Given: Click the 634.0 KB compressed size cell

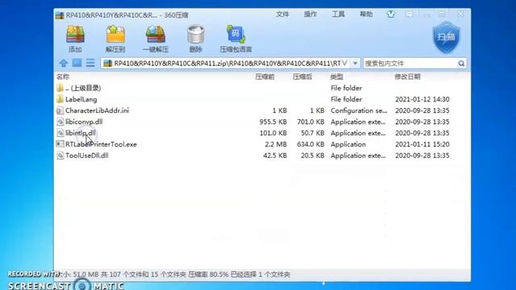Looking at the screenshot, I should (x=310, y=144).
